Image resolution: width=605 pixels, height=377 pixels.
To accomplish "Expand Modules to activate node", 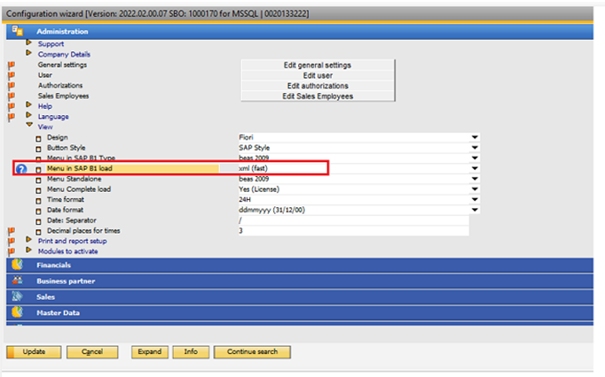I will 28,250.
